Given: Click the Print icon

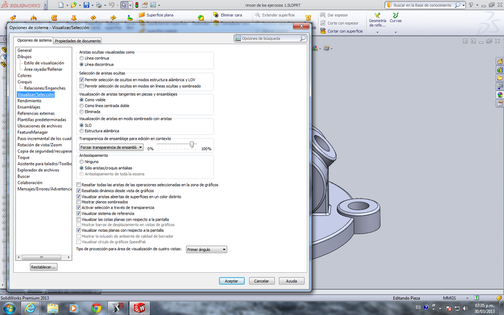Looking at the screenshot, I should pos(99,5).
